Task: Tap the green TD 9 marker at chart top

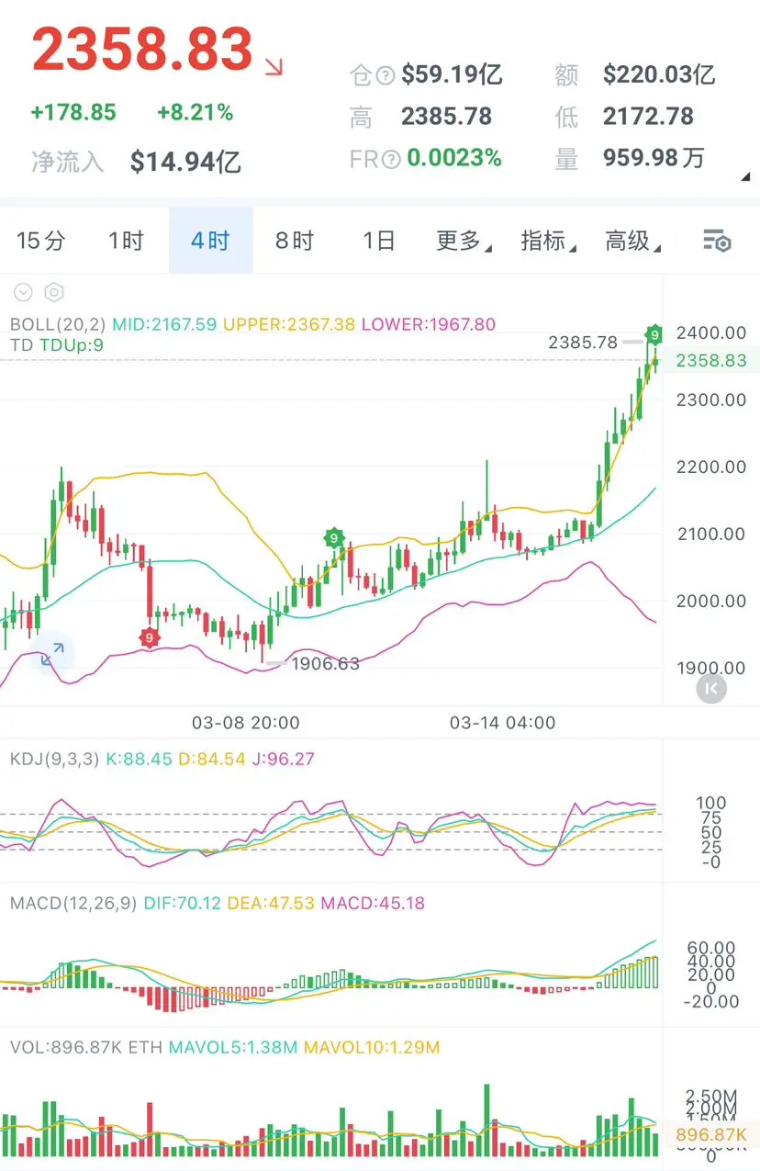Action: point(654,333)
